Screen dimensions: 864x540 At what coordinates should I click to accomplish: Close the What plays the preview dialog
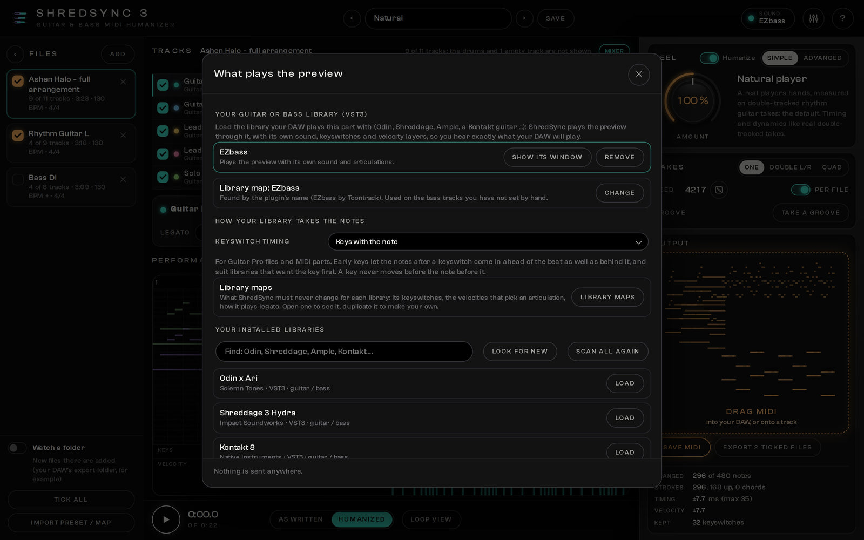click(639, 74)
